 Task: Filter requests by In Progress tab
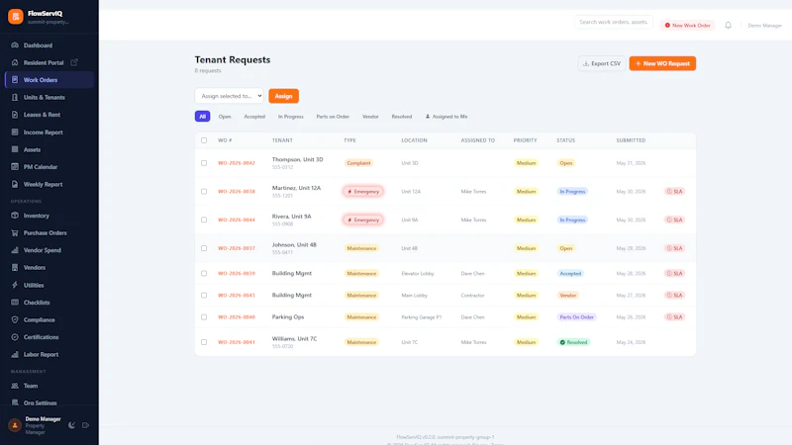click(x=291, y=117)
